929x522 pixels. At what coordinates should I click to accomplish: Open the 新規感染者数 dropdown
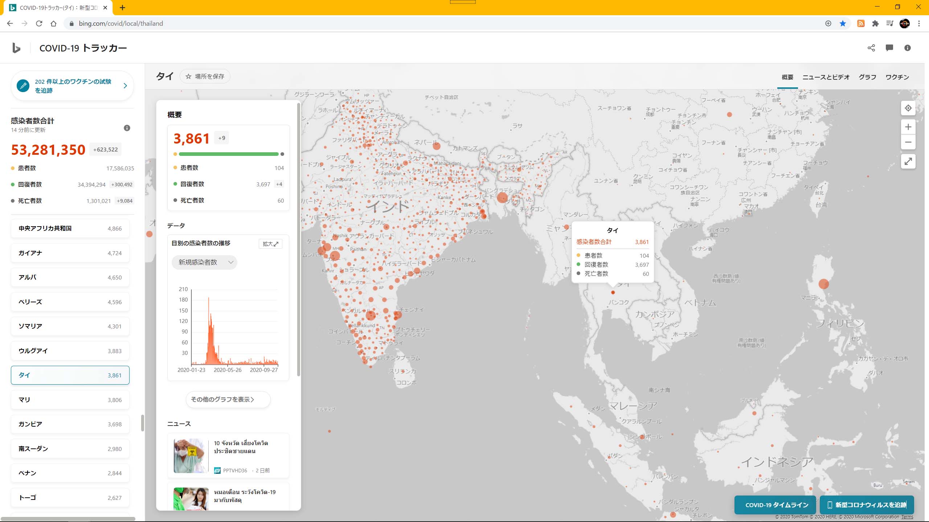[x=204, y=262]
